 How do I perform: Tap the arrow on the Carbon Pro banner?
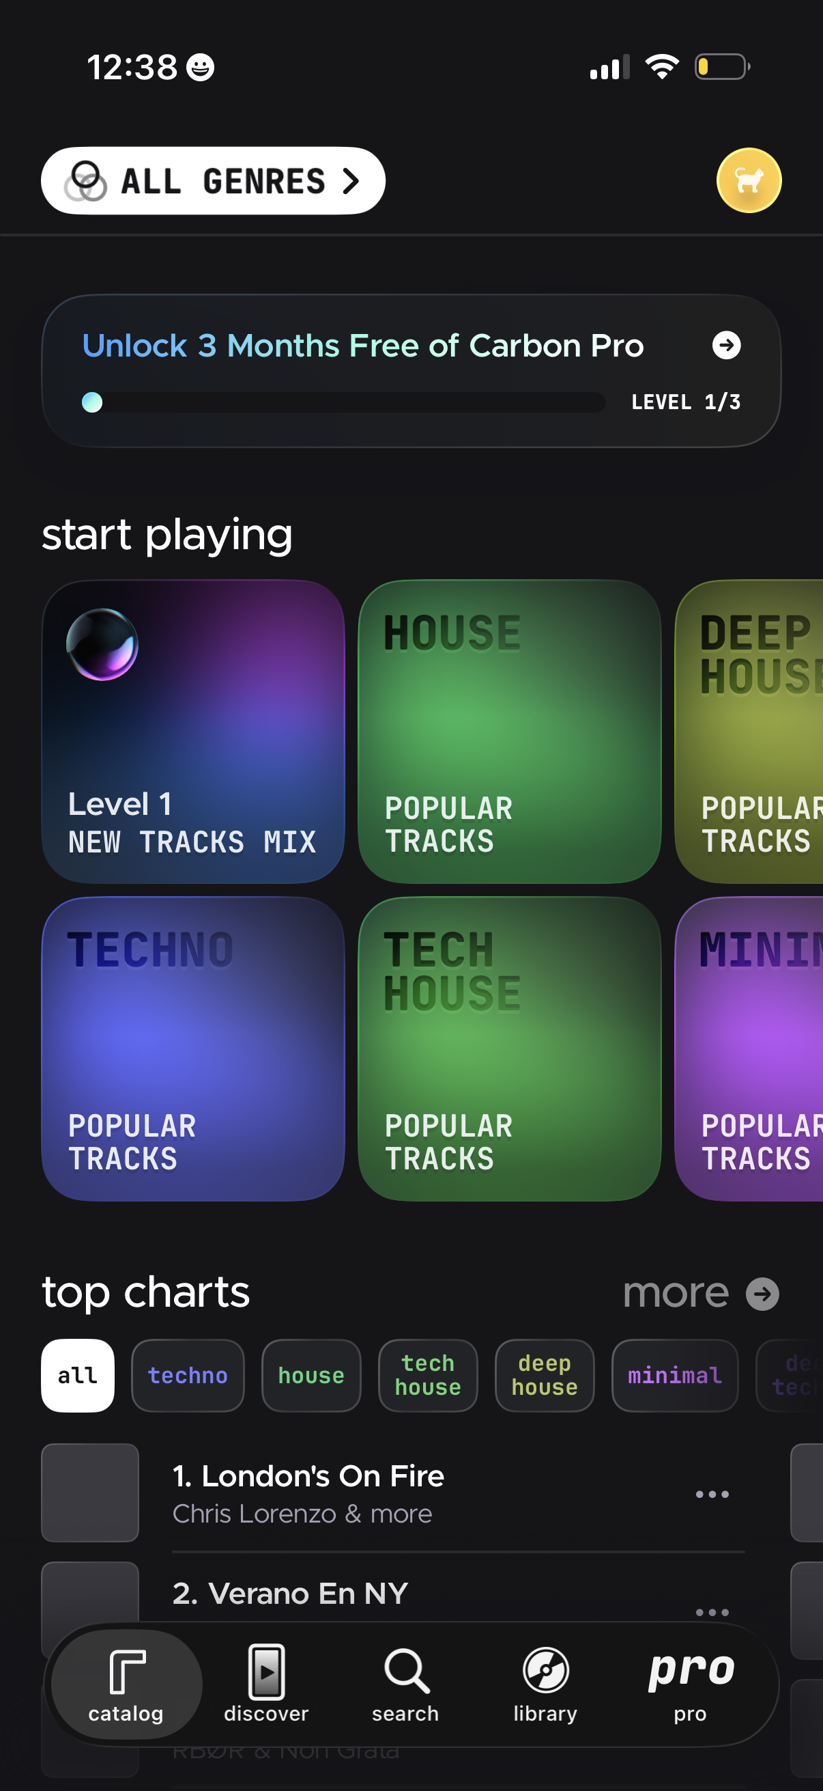[727, 346]
